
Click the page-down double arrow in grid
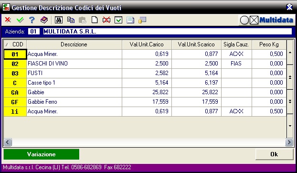(x=290, y=102)
